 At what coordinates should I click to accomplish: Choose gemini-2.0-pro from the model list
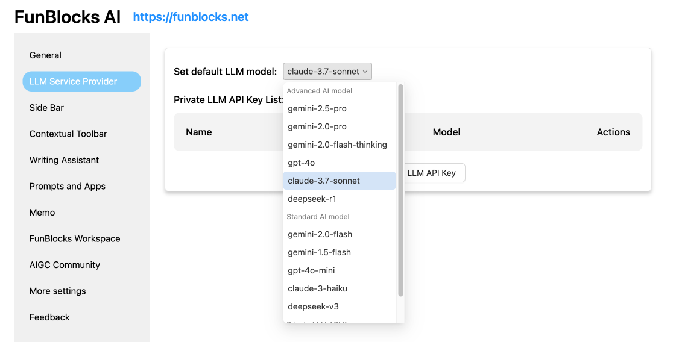(340, 126)
